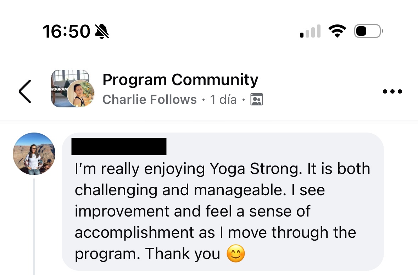Viewport: 418px width, 275px height.
Task: Tap the silent mode bell icon
Action: [102, 32]
